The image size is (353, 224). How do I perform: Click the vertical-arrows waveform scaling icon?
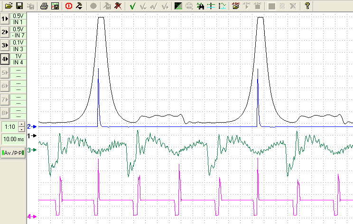[x=222, y=6]
